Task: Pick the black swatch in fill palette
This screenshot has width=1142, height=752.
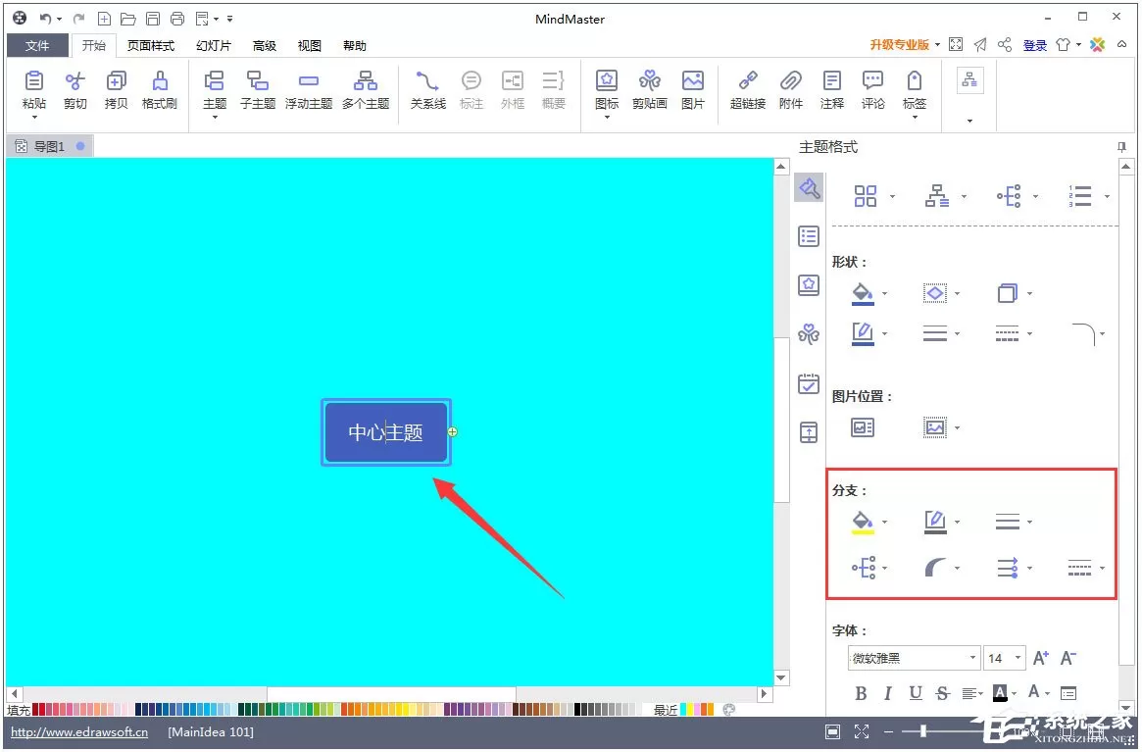Action: tap(578, 709)
